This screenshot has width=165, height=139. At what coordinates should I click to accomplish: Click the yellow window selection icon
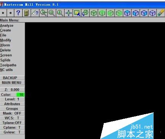pyautogui.click(x=77, y=13)
